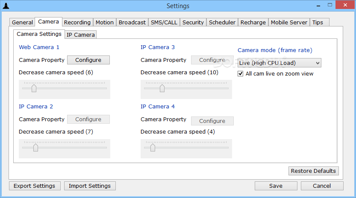Click Web Camera 1 speed slider thumb

34,88
